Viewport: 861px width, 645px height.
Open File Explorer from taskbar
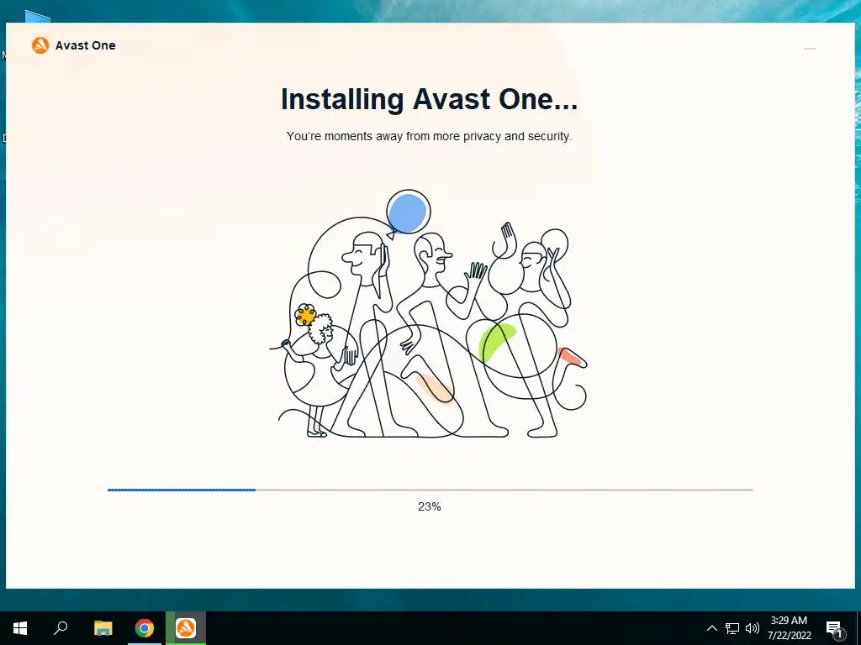(x=103, y=628)
